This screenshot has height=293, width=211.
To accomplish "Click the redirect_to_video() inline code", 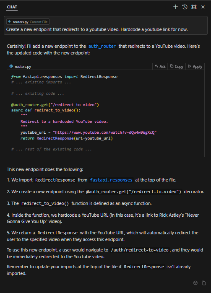I will click(x=45, y=203).
